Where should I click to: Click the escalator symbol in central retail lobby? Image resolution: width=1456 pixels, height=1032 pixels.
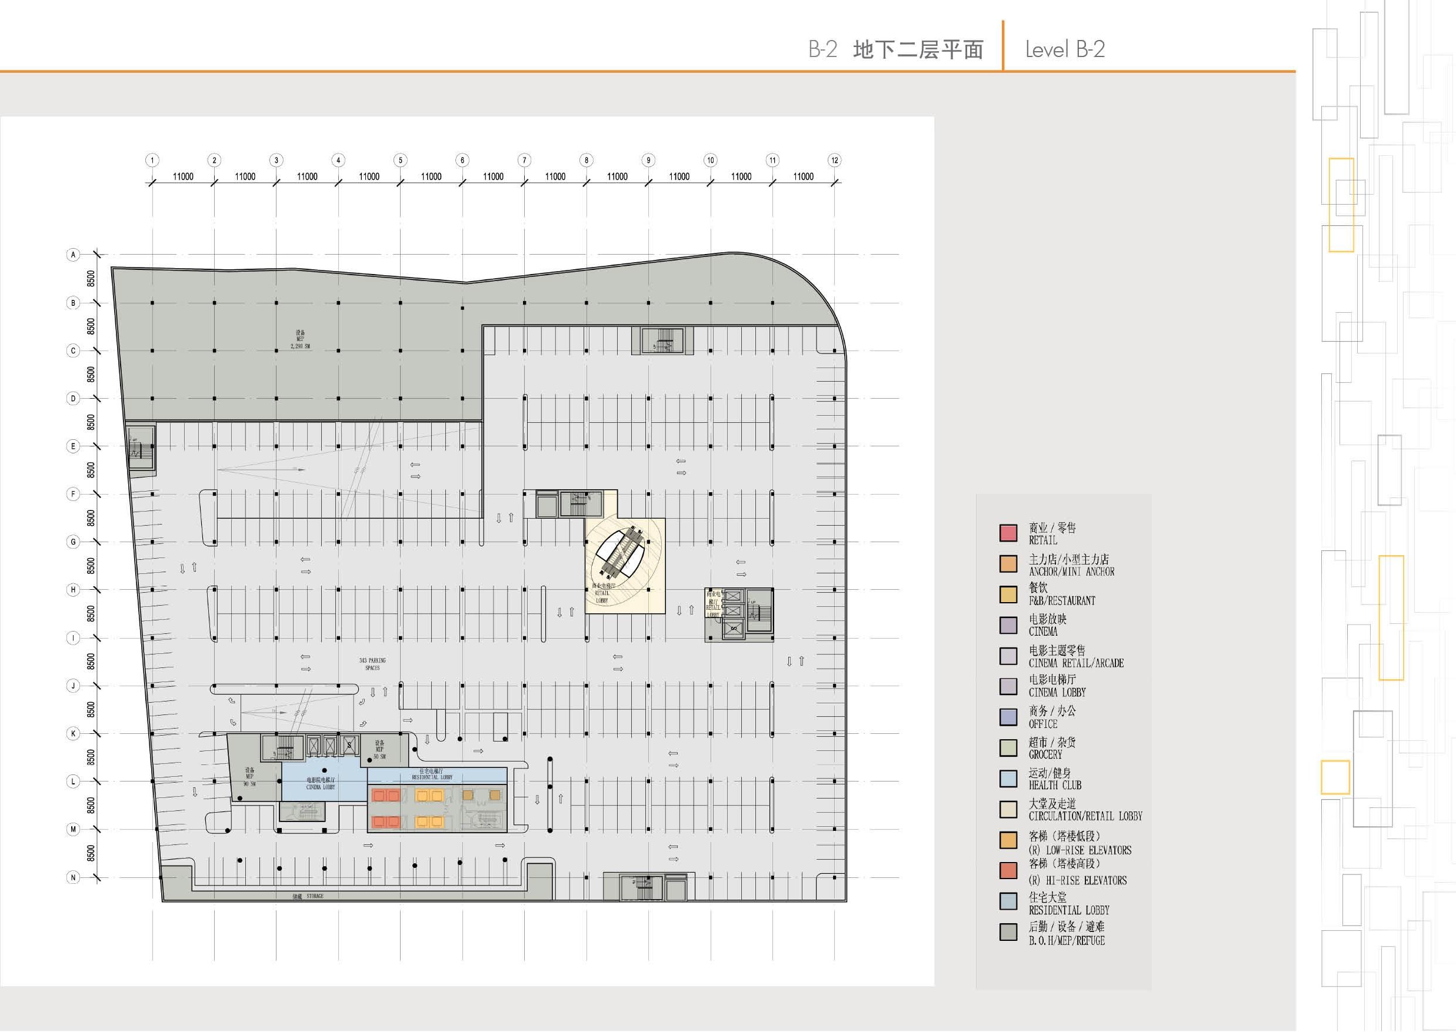624,551
